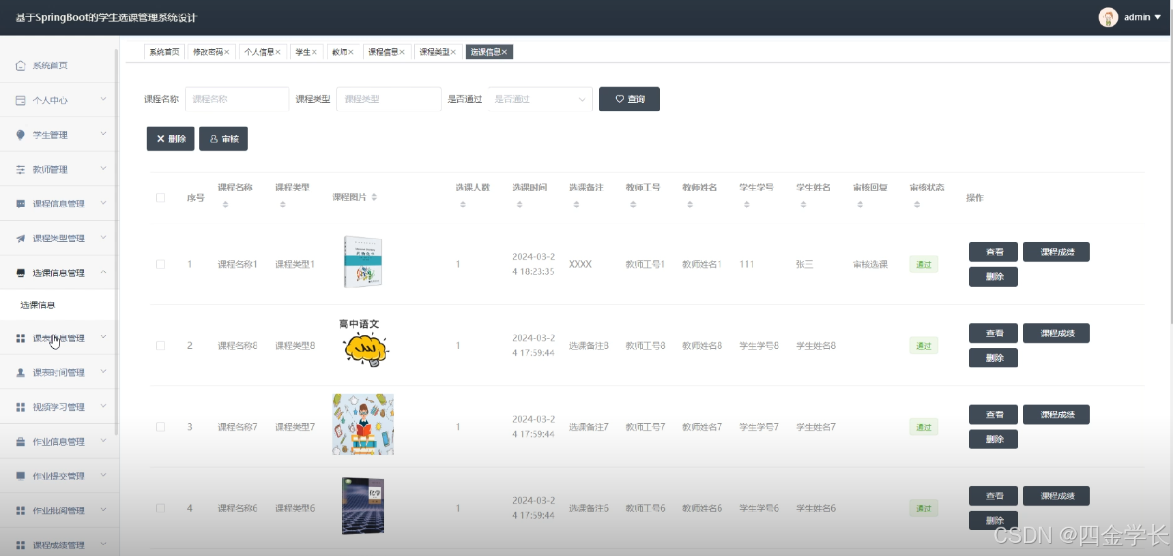
Task: Expand 学生管理 with its chevron
Action: tap(103, 134)
